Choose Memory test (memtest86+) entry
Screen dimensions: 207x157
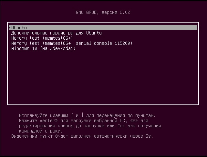(42, 38)
